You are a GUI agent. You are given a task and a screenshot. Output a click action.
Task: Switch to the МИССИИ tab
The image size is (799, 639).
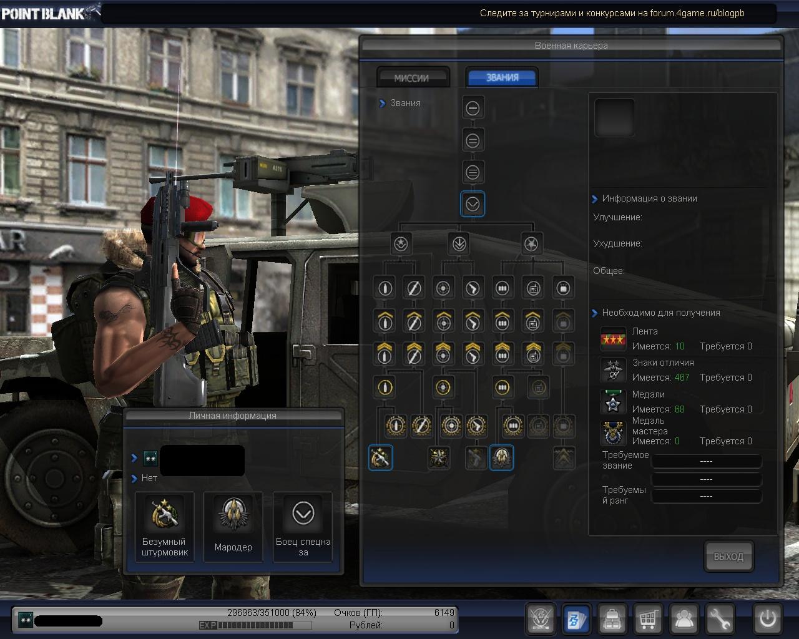coord(412,78)
